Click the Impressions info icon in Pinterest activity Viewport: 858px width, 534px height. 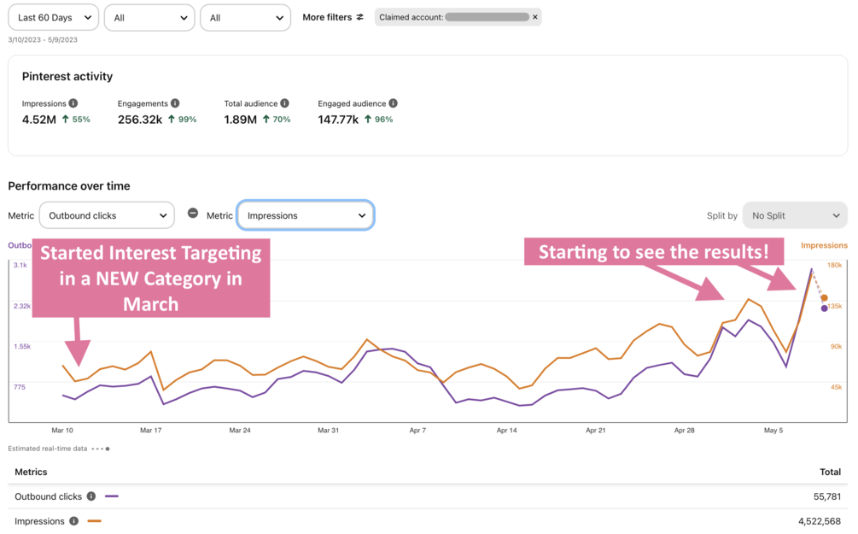73,103
